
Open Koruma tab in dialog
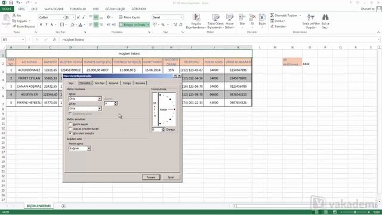tap(140, 83)
